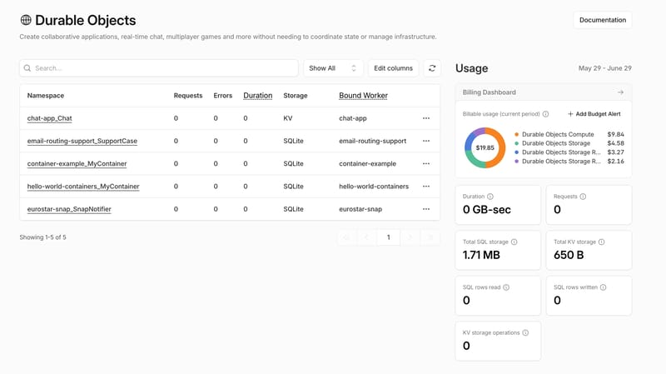Open the chat-app_Chat namespace
Viewport: 666px width, 374px height.
click(x=50, y=118)
